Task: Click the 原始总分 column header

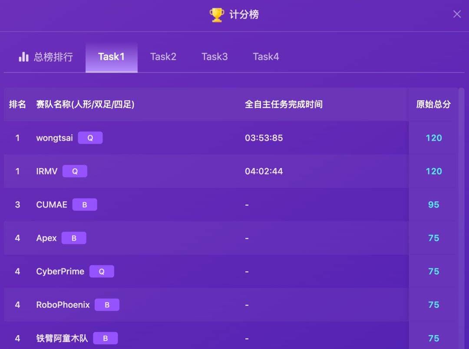Action: (x=433, y=105)
